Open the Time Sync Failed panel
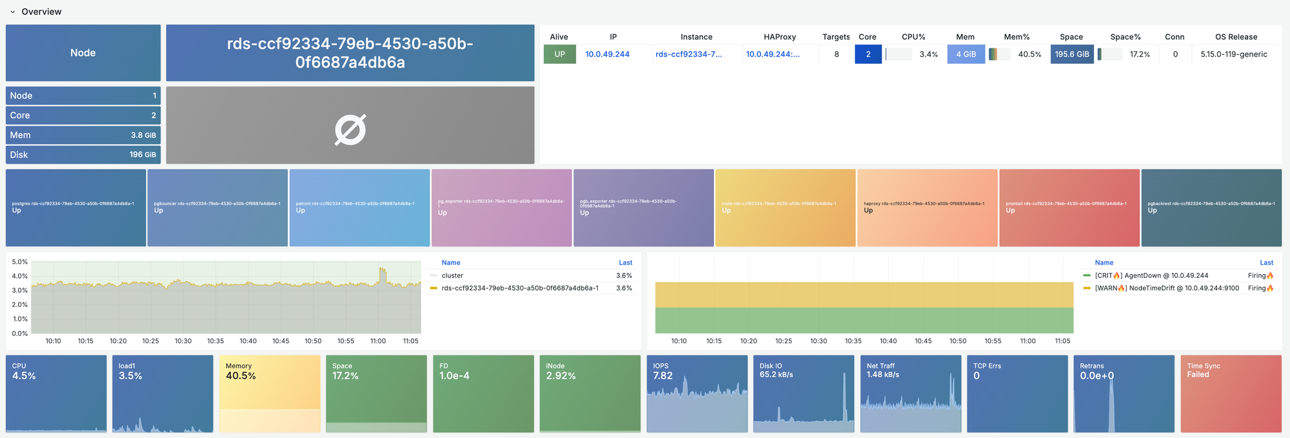This screenshot has width=1290, height=438. click(x=1231, y=393)
